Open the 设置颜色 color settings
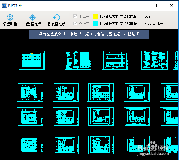The width and height of the screenshot is (179, 160). [x=10, y=20]
